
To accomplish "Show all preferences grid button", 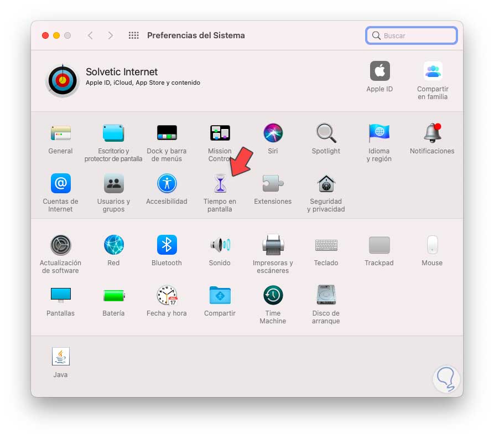I will [x=133, y=35].
